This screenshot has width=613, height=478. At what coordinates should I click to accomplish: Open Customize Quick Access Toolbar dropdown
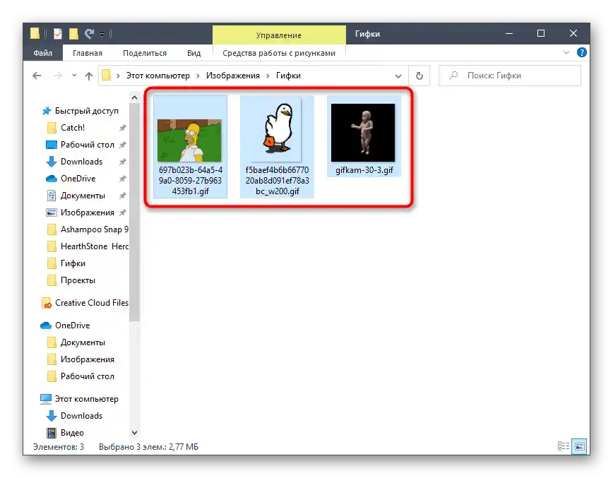click(102, 35)
